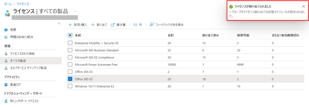Image resolution: width=309 pixels, height=107 pixels.
Task: Toggle the select-all checkbox in header
Action: pos(70,35)
